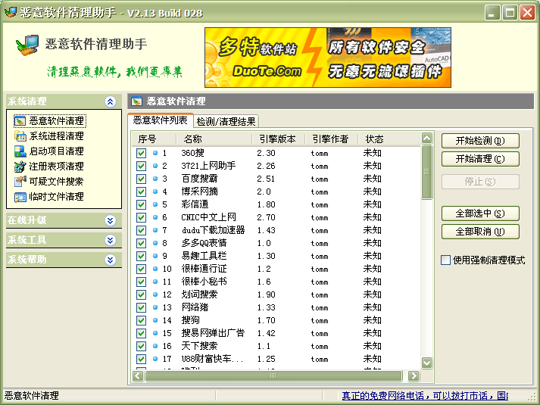Image resolution: width=540 pixels, height=405 pixels.
Task: Click list scroll left arrow
Action: point(138,375)
